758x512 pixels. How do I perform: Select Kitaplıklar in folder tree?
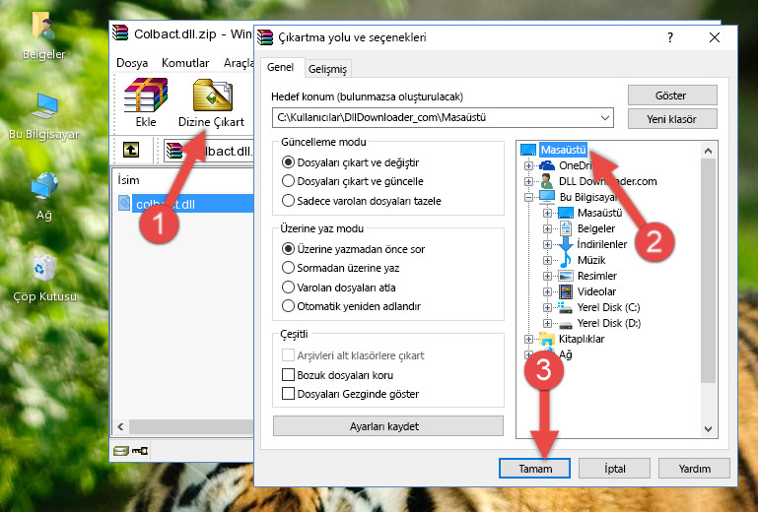[x=582, y=339]
